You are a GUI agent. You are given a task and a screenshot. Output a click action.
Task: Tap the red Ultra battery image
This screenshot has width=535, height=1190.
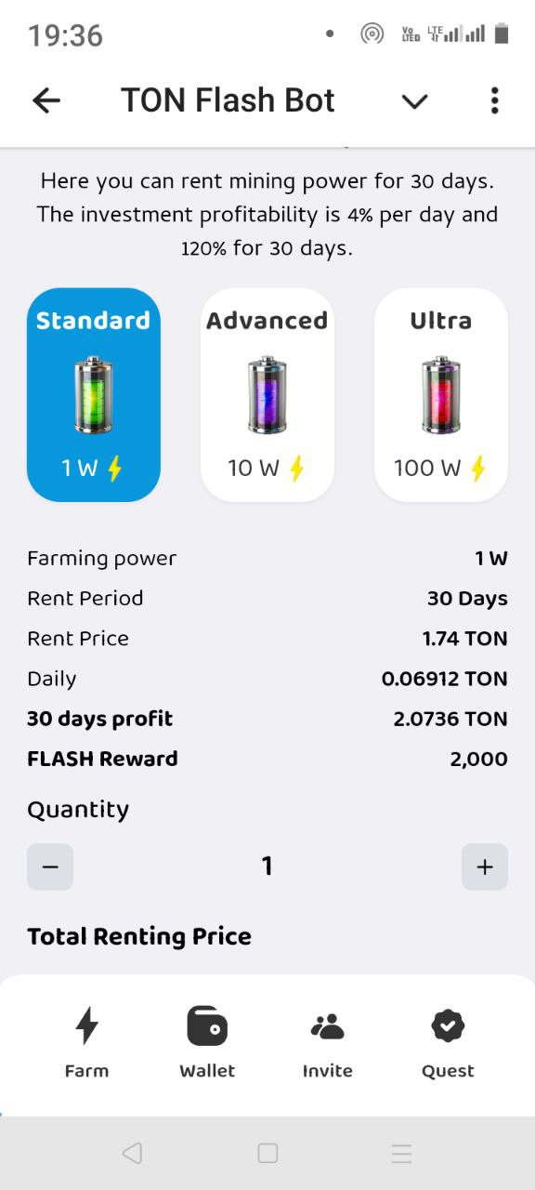click(x=441, y=394)
